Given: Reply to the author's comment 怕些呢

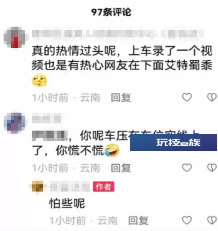Looking at the screenshot, I should click(139, 221).
